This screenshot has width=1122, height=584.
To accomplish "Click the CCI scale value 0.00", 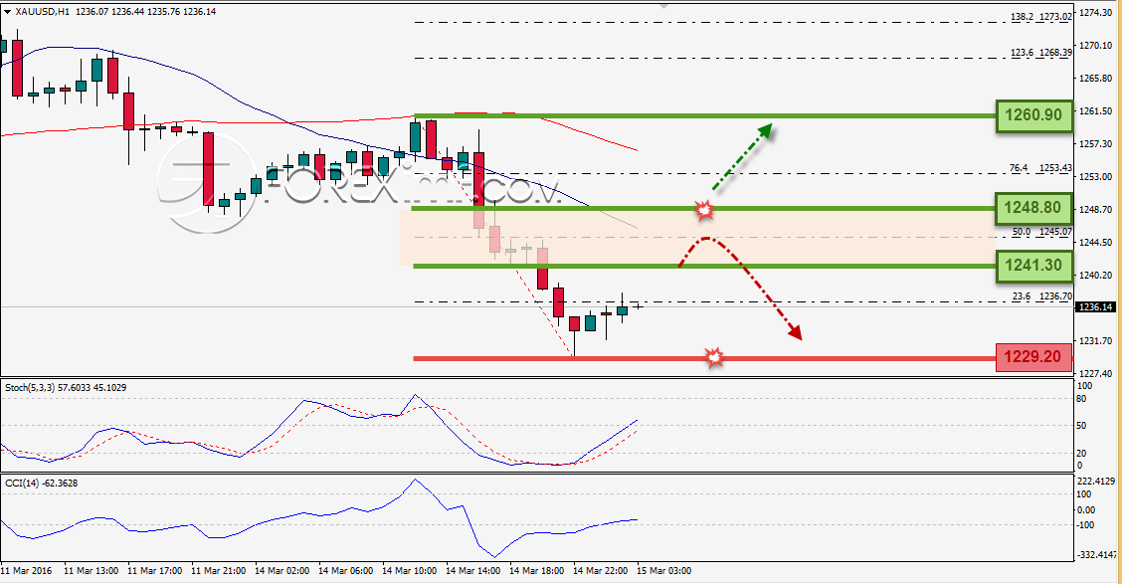I will (1087, 509).
